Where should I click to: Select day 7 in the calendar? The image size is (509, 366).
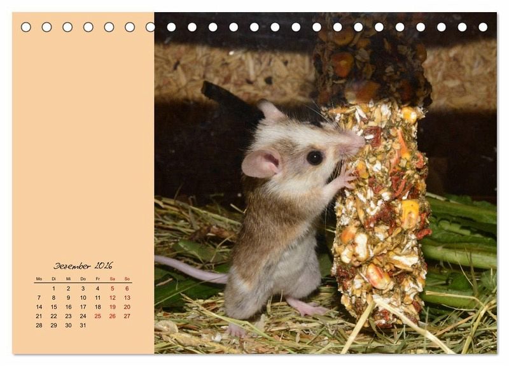(39, 297)
